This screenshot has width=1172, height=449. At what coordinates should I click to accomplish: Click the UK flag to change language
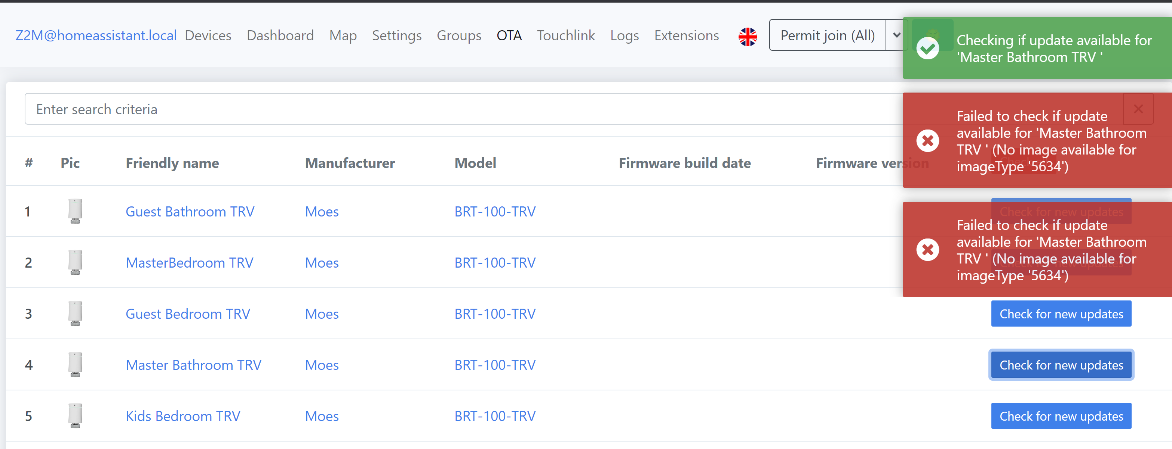point(748,36)
